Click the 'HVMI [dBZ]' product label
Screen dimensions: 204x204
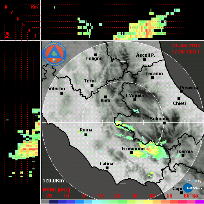(56, 190)
